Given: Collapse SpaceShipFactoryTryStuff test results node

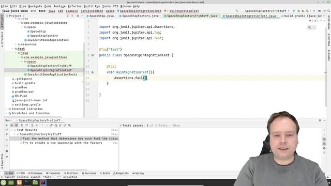Looking at the screenshot, I should click(x=14, y=134).
